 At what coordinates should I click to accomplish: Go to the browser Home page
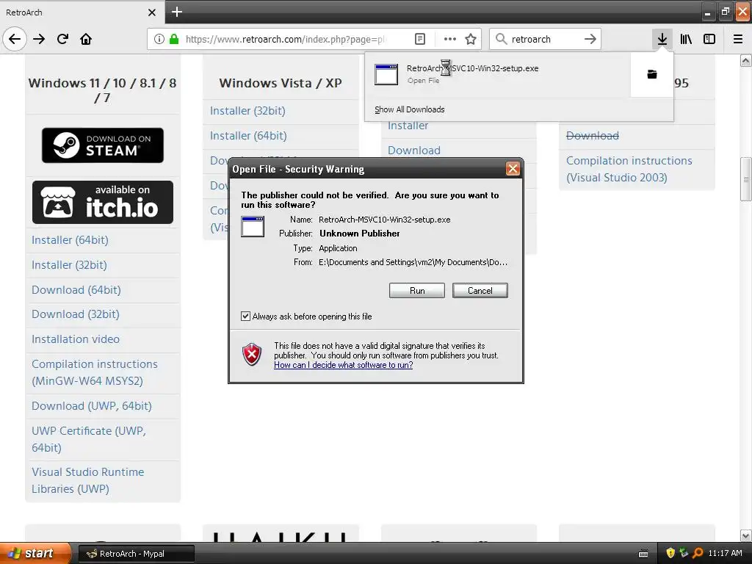click(x=86, y=39)
